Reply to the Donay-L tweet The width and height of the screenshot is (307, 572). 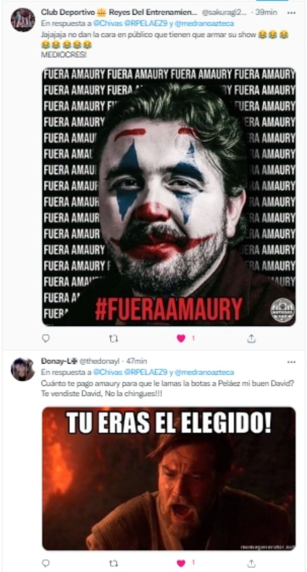tap(46, 563)
